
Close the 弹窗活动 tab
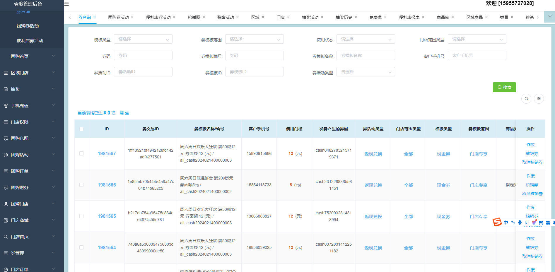pos(238,17)
